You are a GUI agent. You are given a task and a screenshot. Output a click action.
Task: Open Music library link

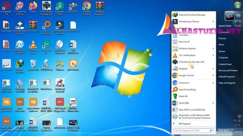coord(221,45)
